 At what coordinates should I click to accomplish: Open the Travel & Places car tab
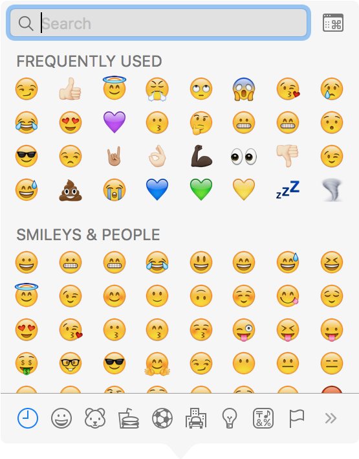[x=196, y=418]
